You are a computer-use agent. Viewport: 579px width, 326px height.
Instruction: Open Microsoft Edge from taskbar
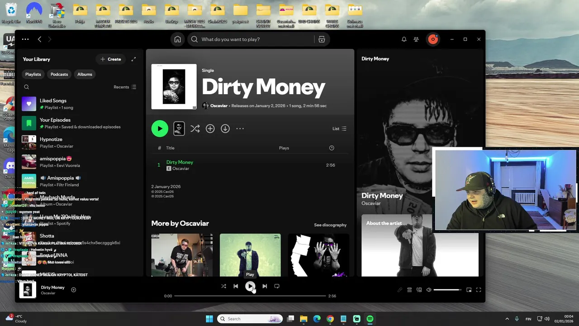(x=317, y=319)
